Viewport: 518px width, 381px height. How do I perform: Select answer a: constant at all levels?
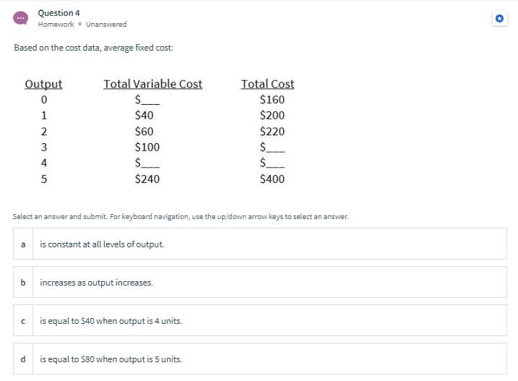260,244
